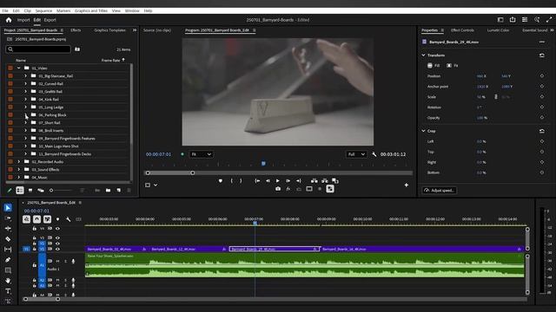Click Mark Out bracket button
This screenshot has height=312, width=556.
241,181
